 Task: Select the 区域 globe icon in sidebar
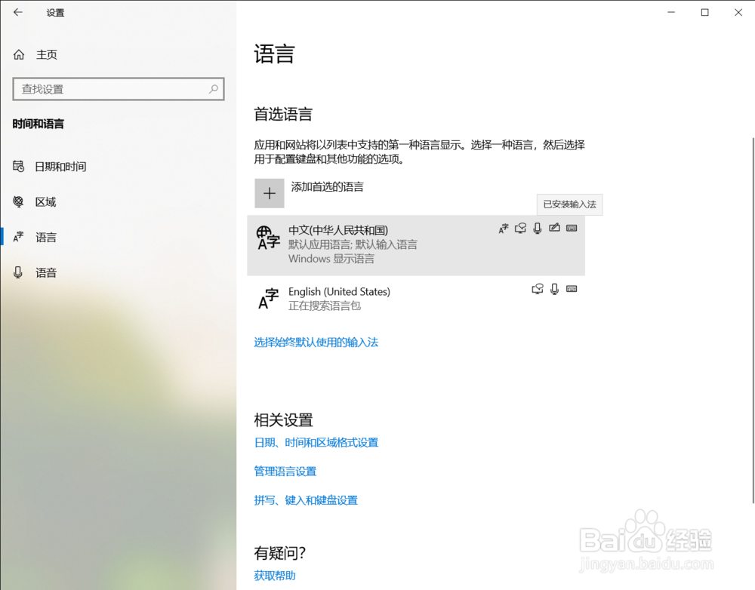[18, 201]
